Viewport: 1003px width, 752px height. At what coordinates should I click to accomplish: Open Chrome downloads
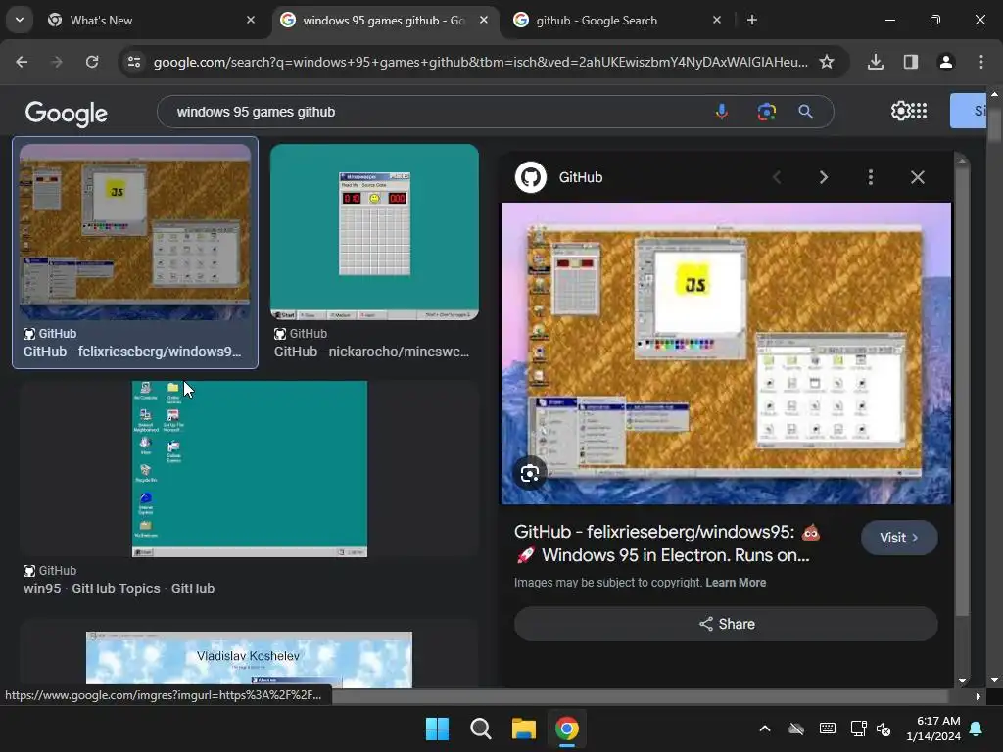(876, 62)
